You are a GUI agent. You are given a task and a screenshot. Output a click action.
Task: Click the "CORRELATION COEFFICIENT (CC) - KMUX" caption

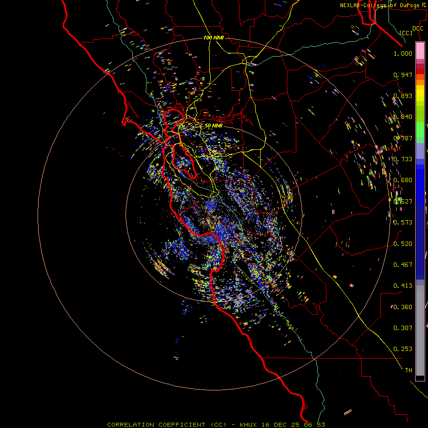182,425
